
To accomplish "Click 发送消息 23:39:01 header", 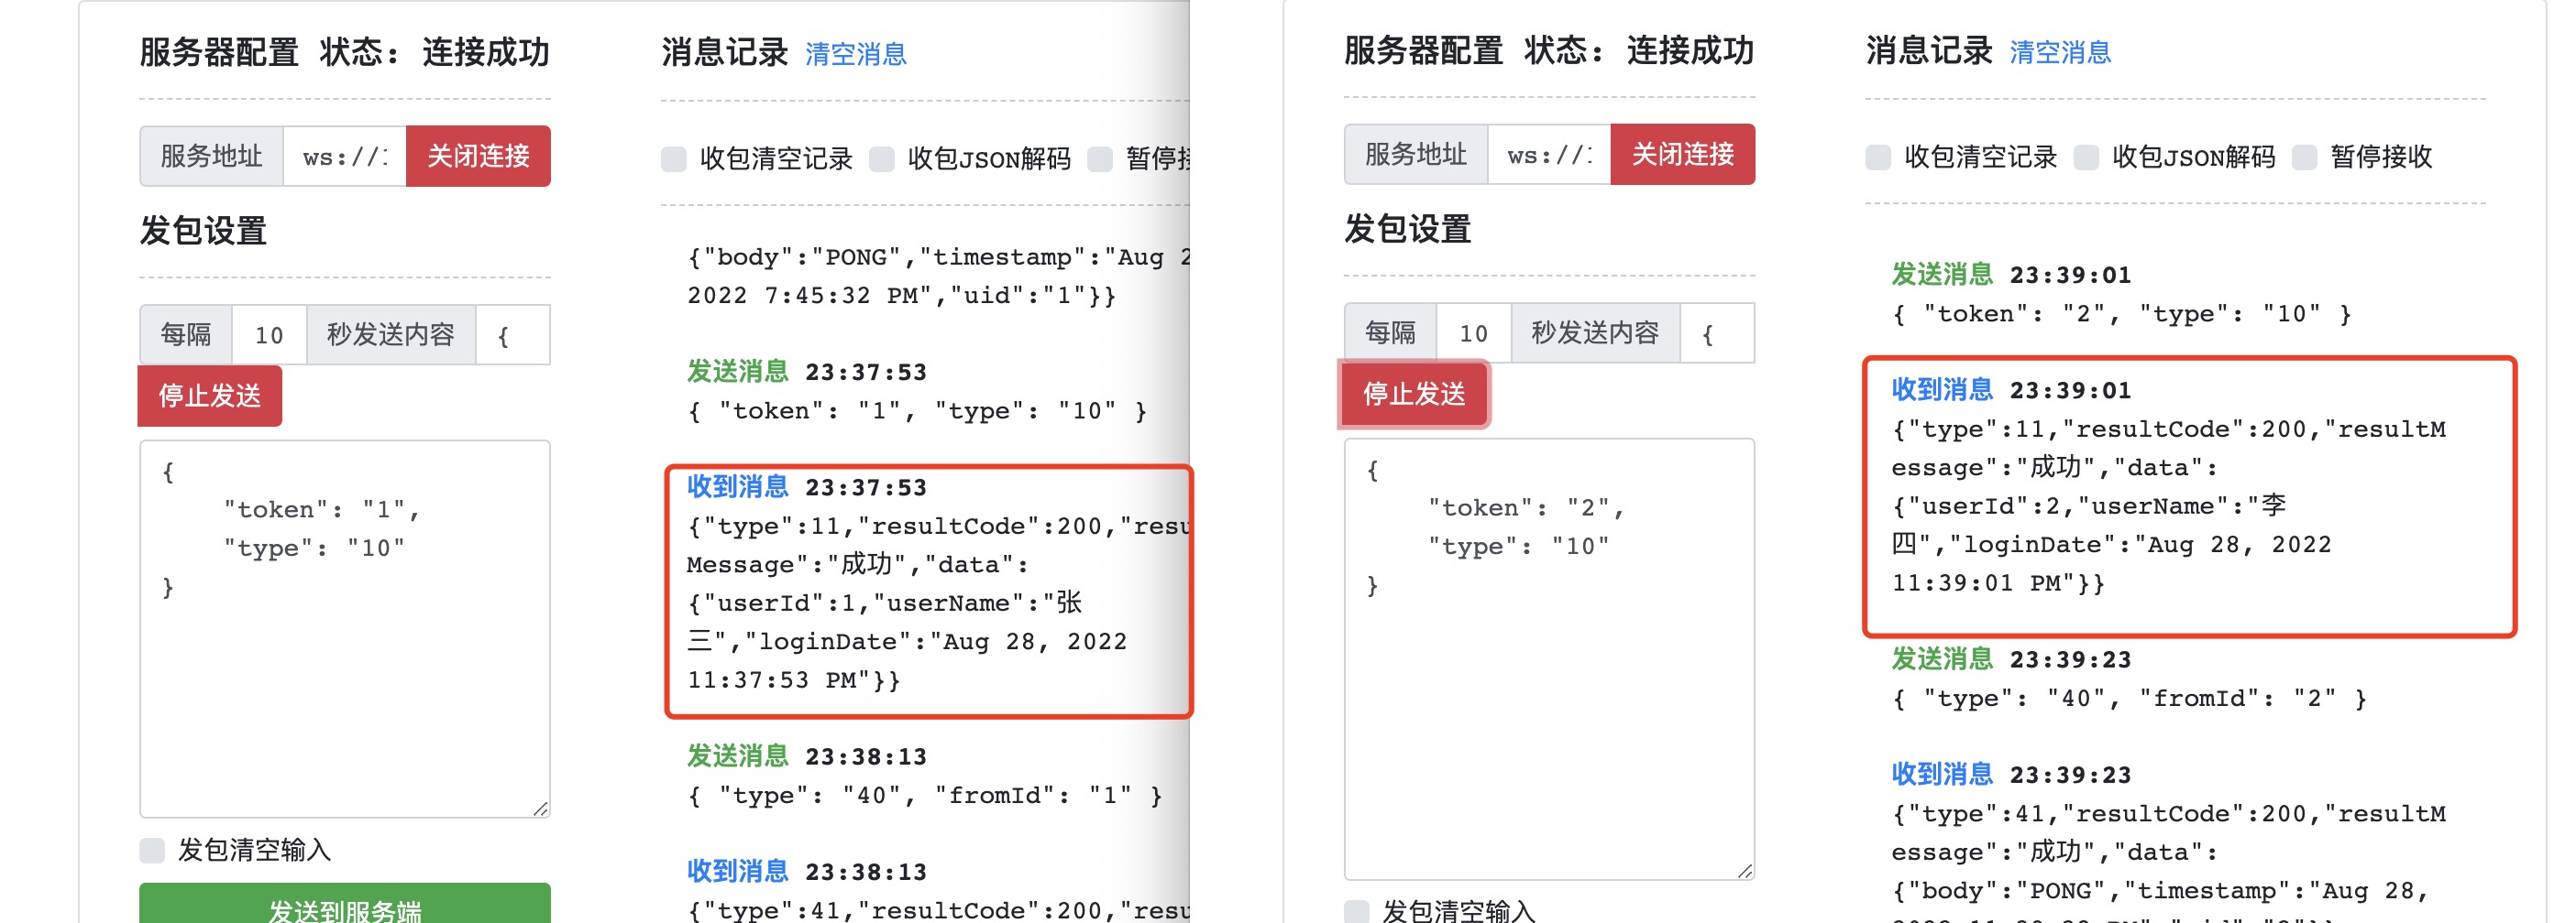I will point(2011,275).
